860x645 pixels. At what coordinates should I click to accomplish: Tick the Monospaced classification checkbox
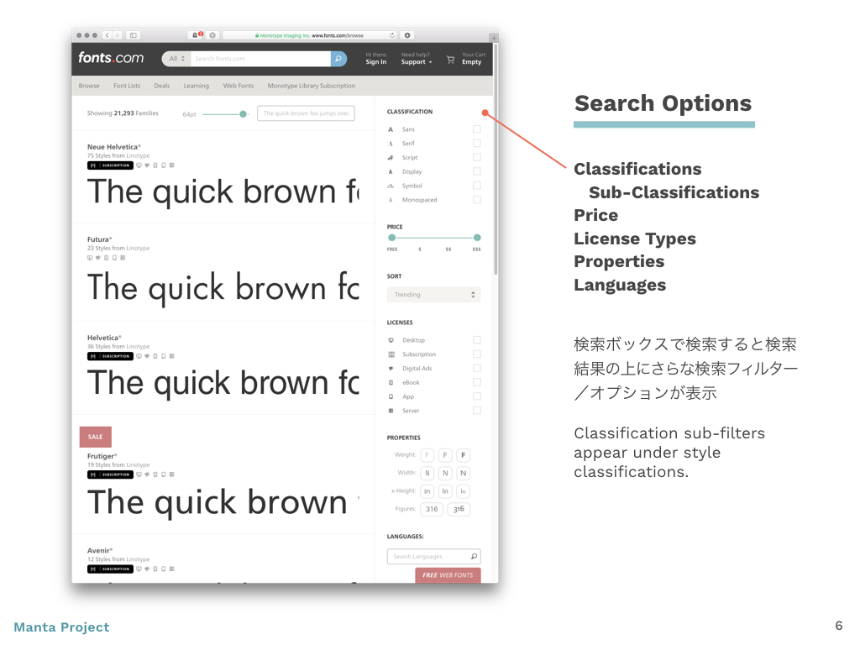pos(477,200)
